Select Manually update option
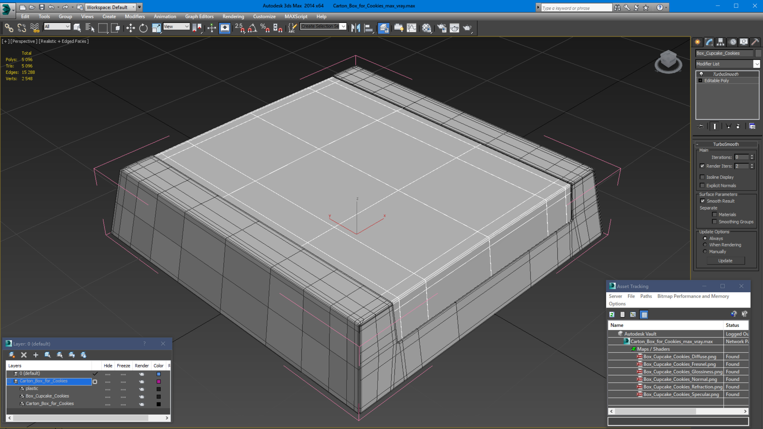The width and height of the screenshot is (763, 429). tap(705, 251)
